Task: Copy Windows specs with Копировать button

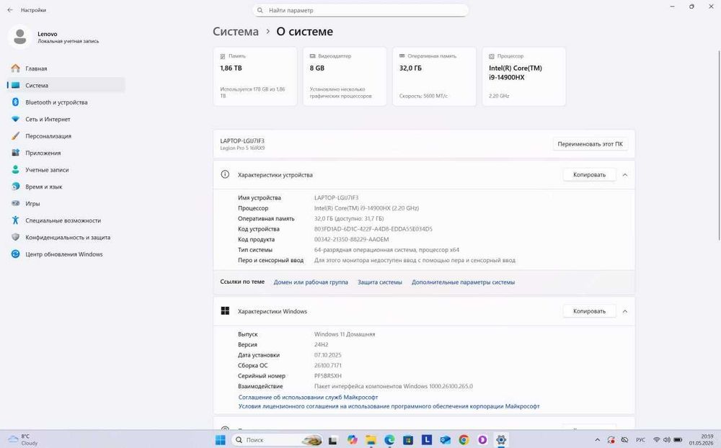Action: [589, 311]
